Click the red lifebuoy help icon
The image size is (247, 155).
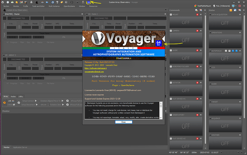click(x=240, y=6)
